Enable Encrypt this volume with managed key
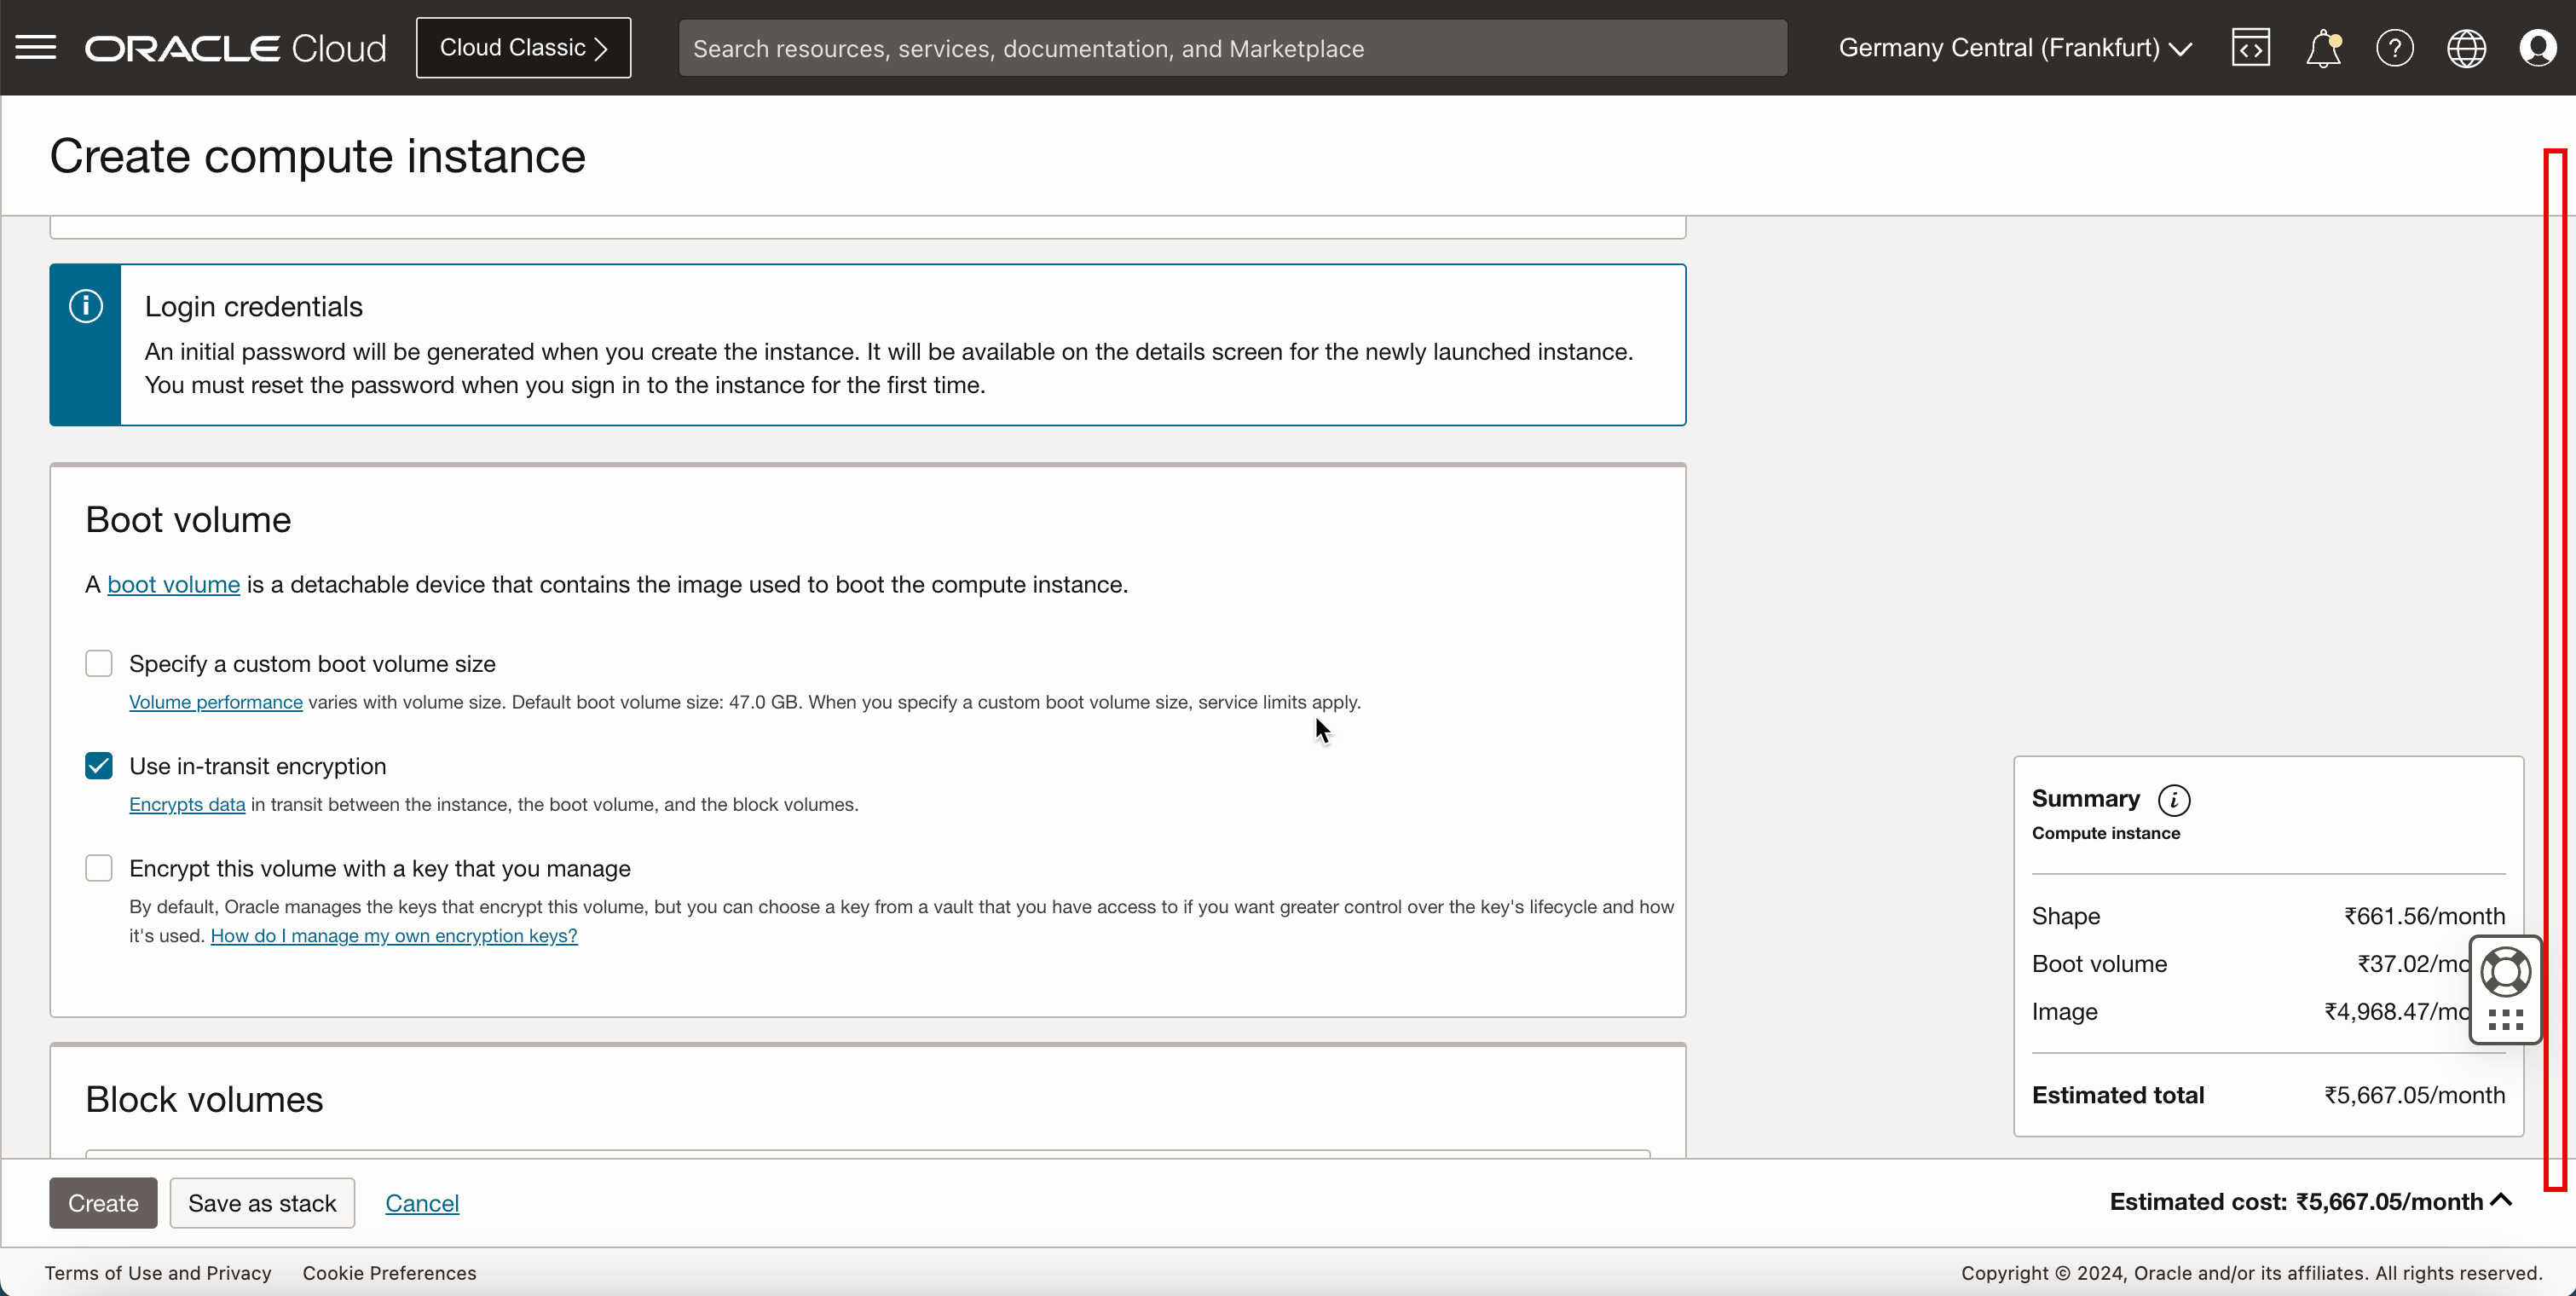The width and height of the screenshot is (2576, 1296). click(x=99, y=868)
